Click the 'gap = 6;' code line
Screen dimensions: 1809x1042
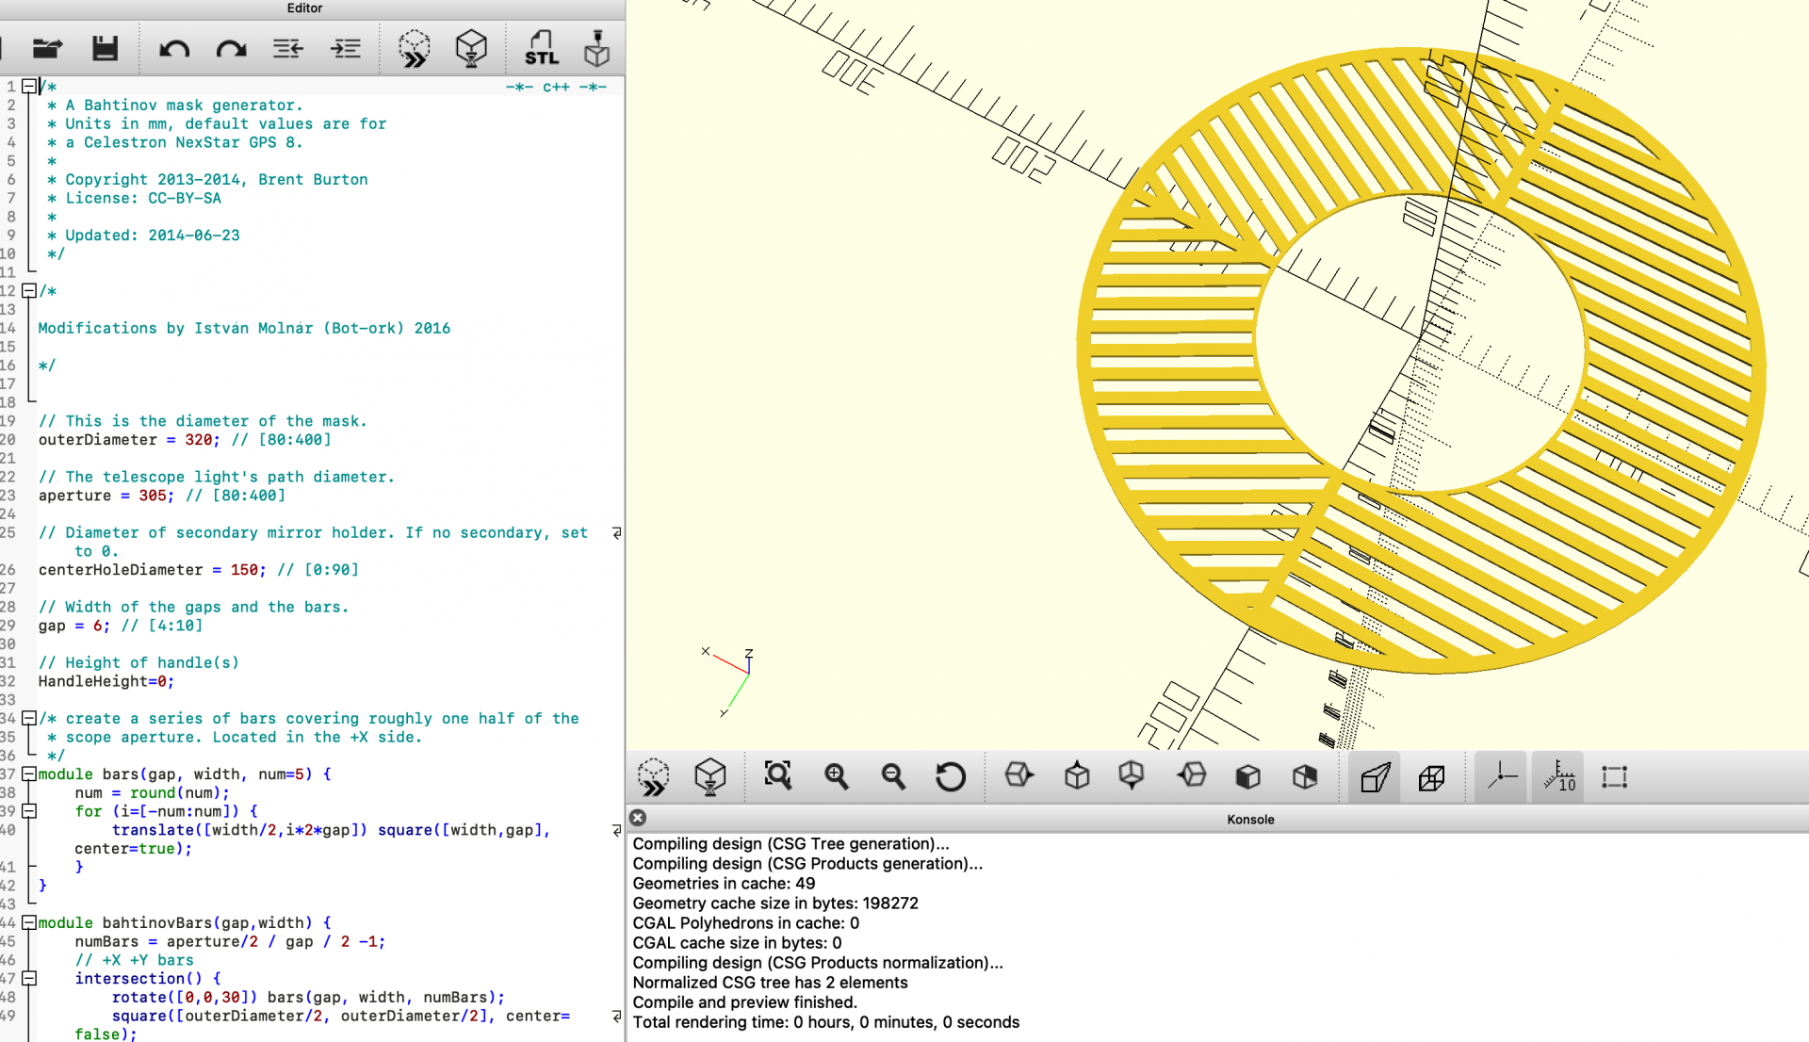point(120,626)
